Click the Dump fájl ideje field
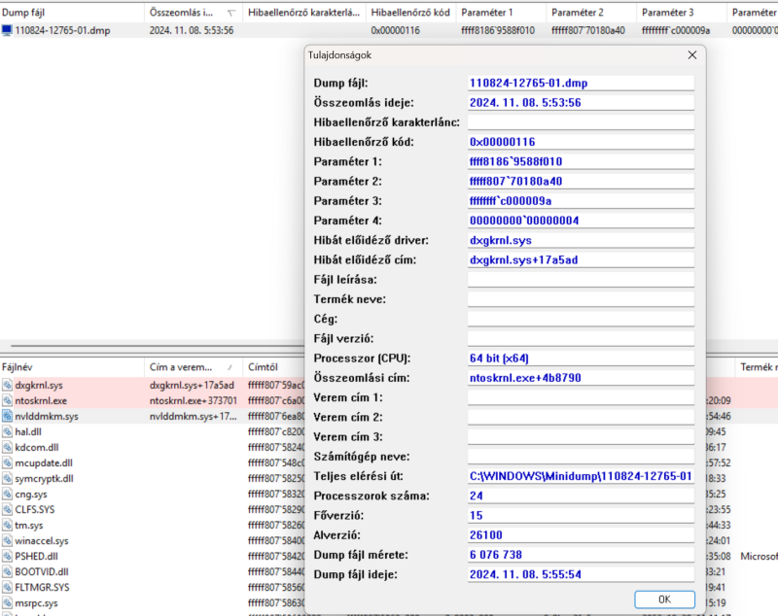The image size is (778, 616). [x=581, y=574]
